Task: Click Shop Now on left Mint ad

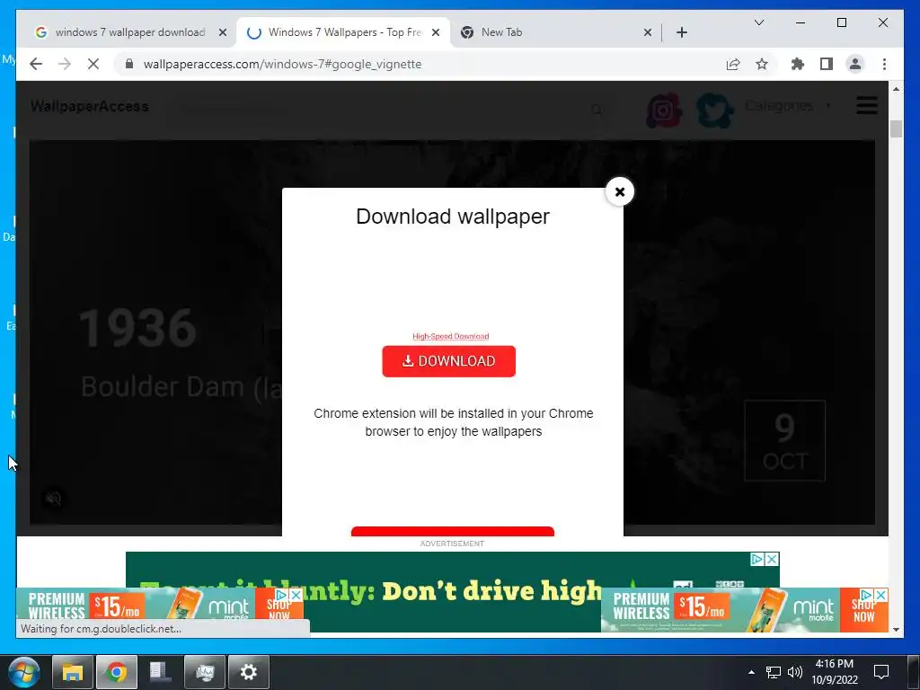Action: coord(279,610)
